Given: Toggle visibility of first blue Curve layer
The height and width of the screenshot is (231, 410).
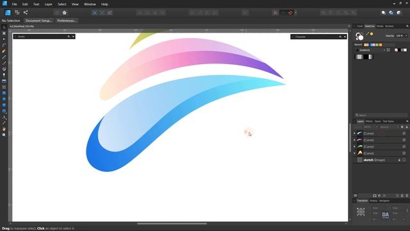Looking at the screenshot, I should coord(404,133).
